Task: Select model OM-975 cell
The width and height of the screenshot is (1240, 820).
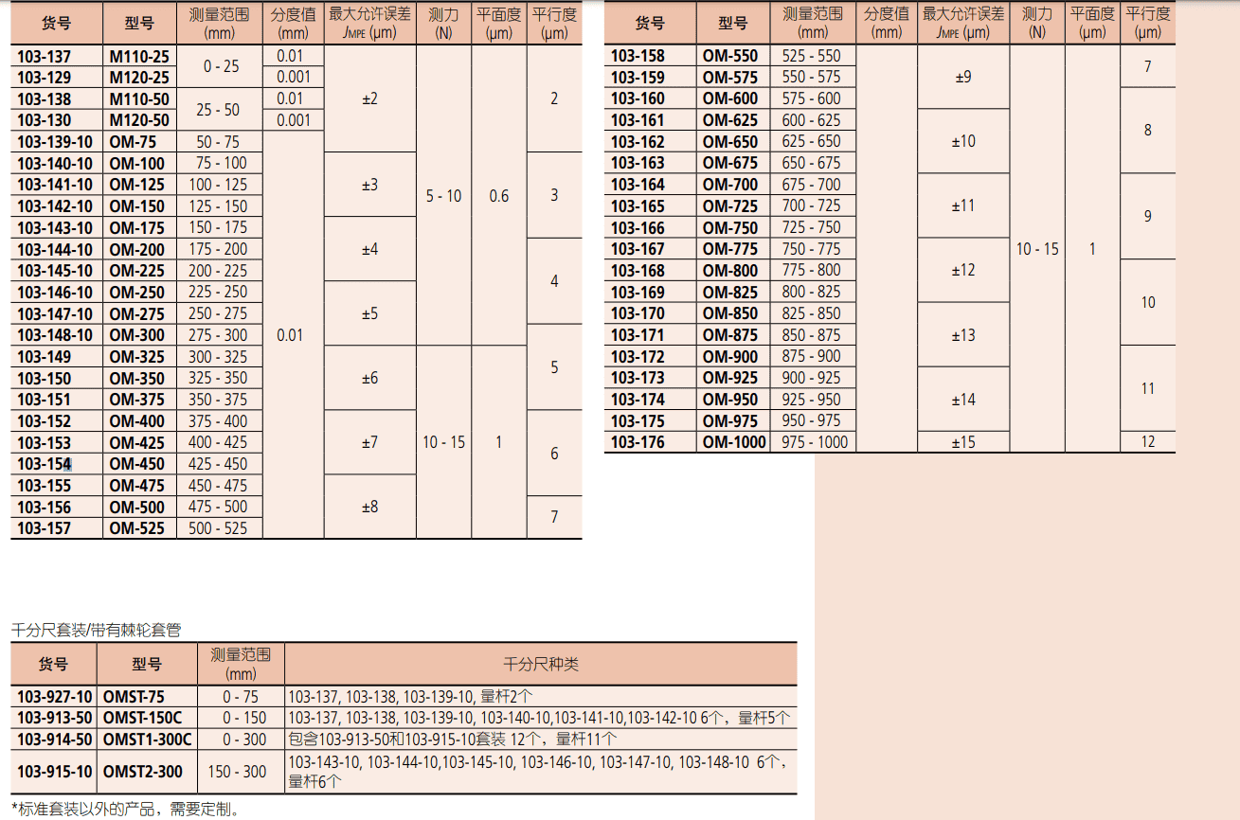Action: pos(730,421)
